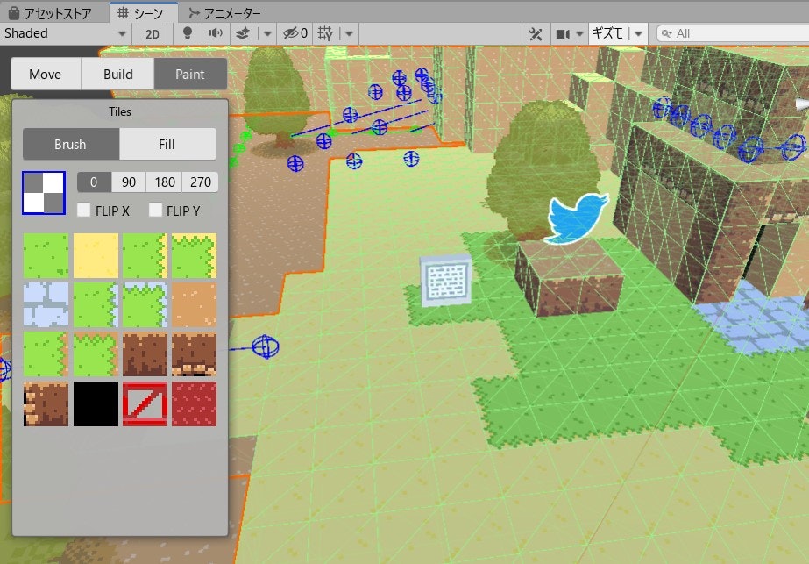Toggle scene effects layers icon

[243, 33]
